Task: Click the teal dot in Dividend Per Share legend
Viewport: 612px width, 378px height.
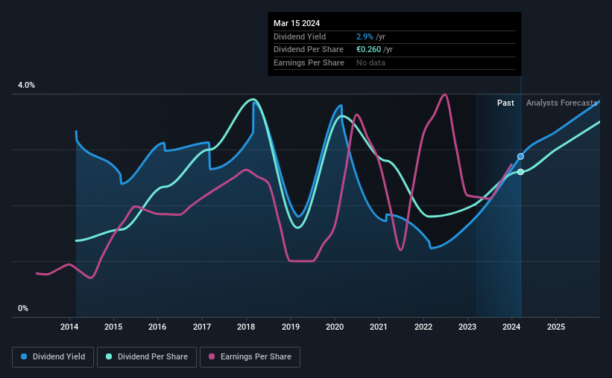Action: click(109, 356)
